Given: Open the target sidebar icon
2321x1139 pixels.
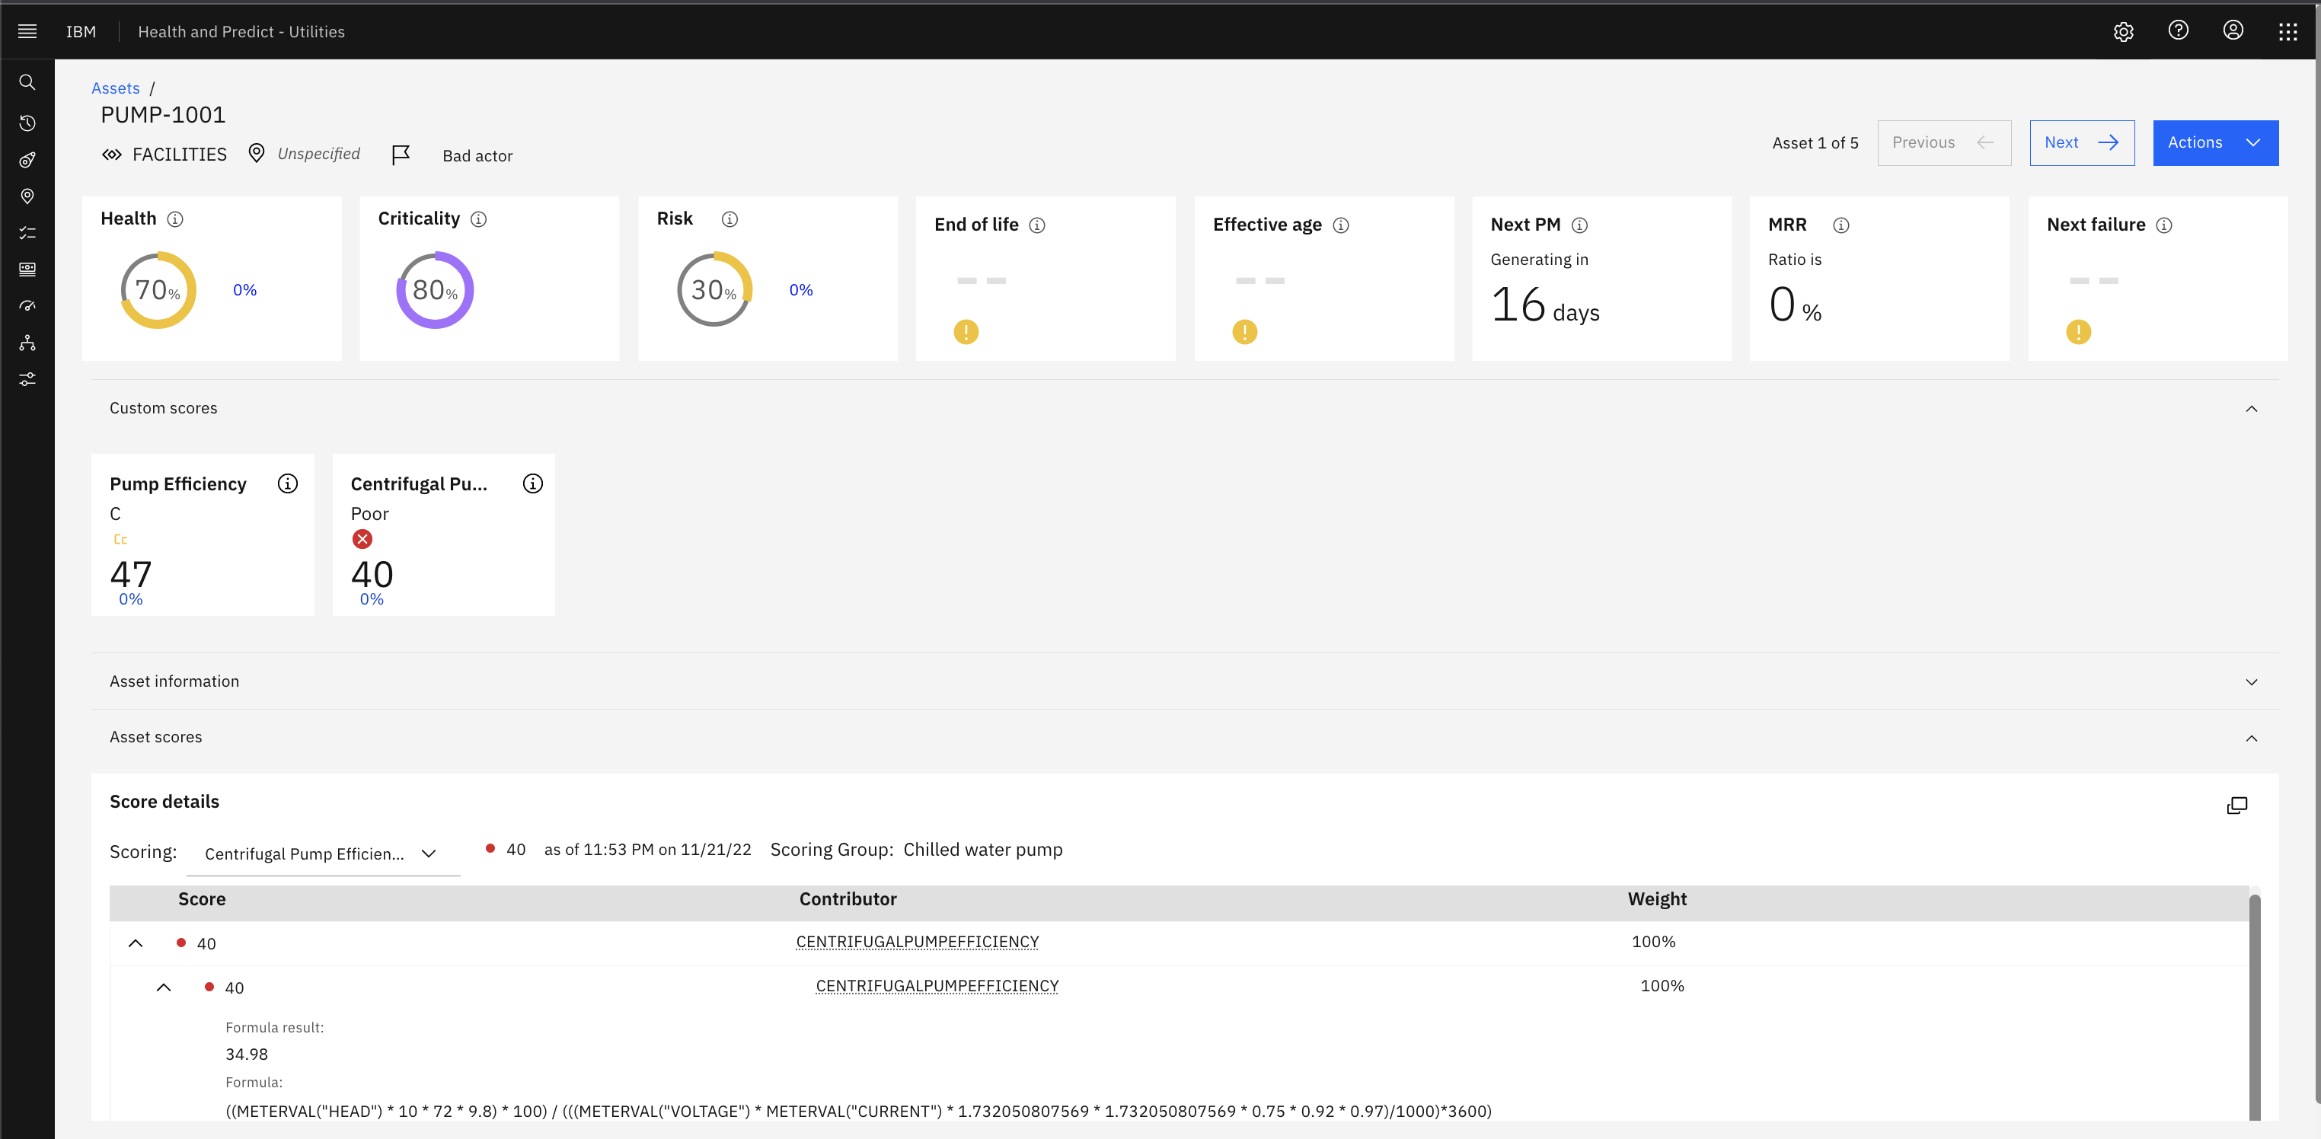Looking at the screenshot, I should point(27,161).
